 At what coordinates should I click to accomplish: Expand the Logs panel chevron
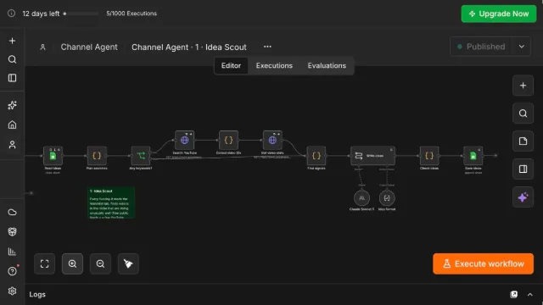(x=529, y=295)
